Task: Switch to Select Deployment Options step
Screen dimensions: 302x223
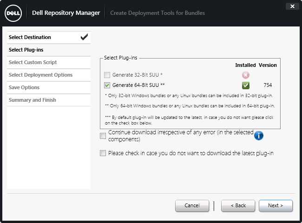Action: pos(40,75)
